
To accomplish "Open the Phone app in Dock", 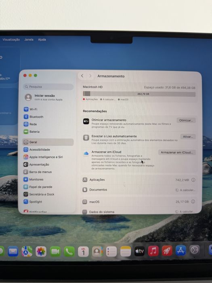I will (x=69, y=251).
